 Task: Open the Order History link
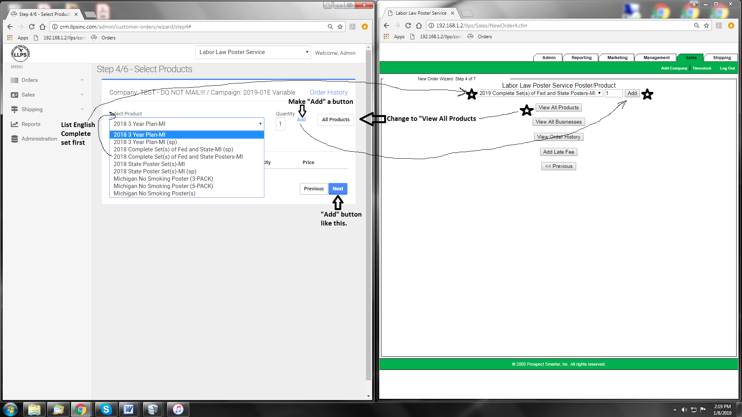pos(328,92)
